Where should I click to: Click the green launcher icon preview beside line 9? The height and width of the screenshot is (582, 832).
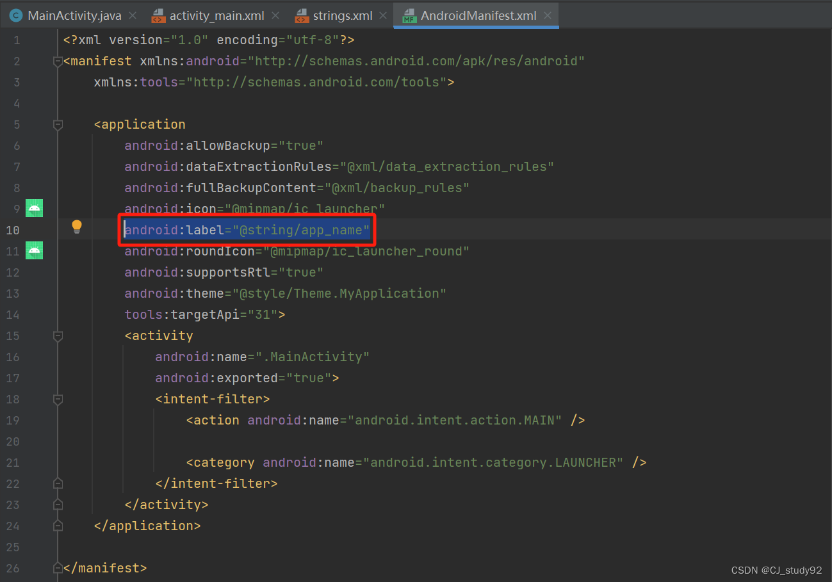(33, 208)
